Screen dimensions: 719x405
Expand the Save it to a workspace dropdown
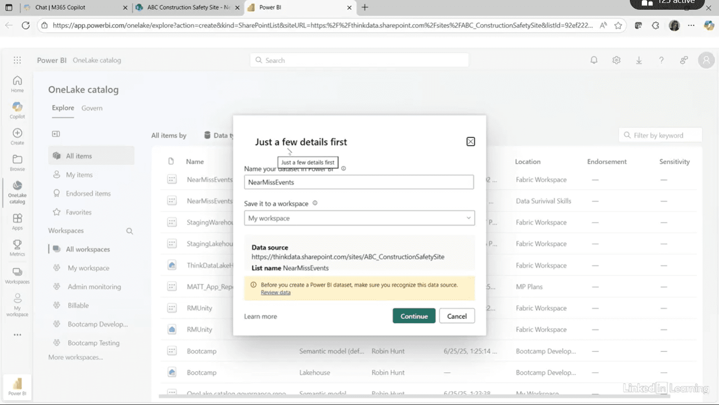(x=468, y=218)
